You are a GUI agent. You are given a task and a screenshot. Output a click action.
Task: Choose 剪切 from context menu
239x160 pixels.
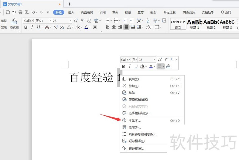pyautogui.click(x=152, y=86)
